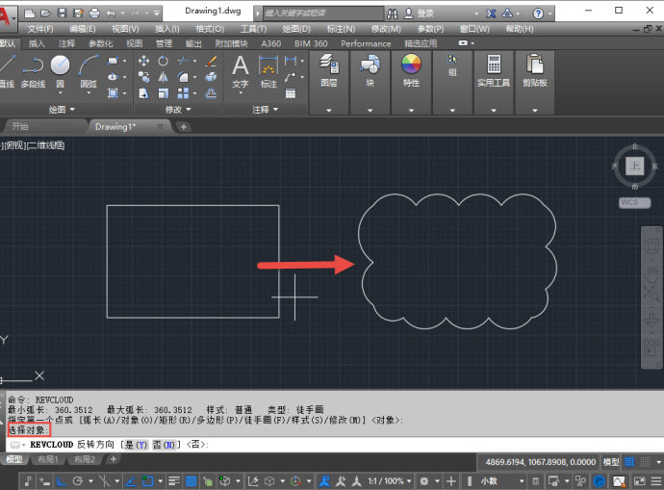This screenshot has width=664, height=490.
Task: Select the Dimension (标注) tool
Action: point(268,71)
